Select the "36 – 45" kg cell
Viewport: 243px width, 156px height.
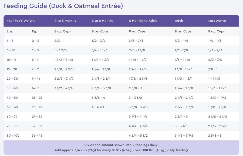[x=37, y=136]
